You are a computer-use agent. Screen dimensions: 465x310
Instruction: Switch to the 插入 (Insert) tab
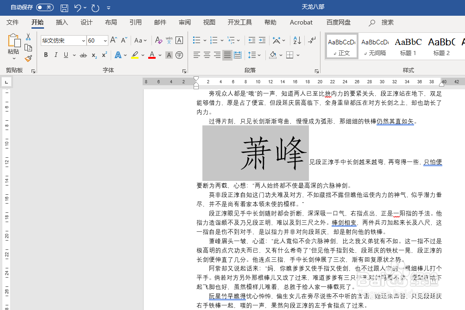(62, 22)
